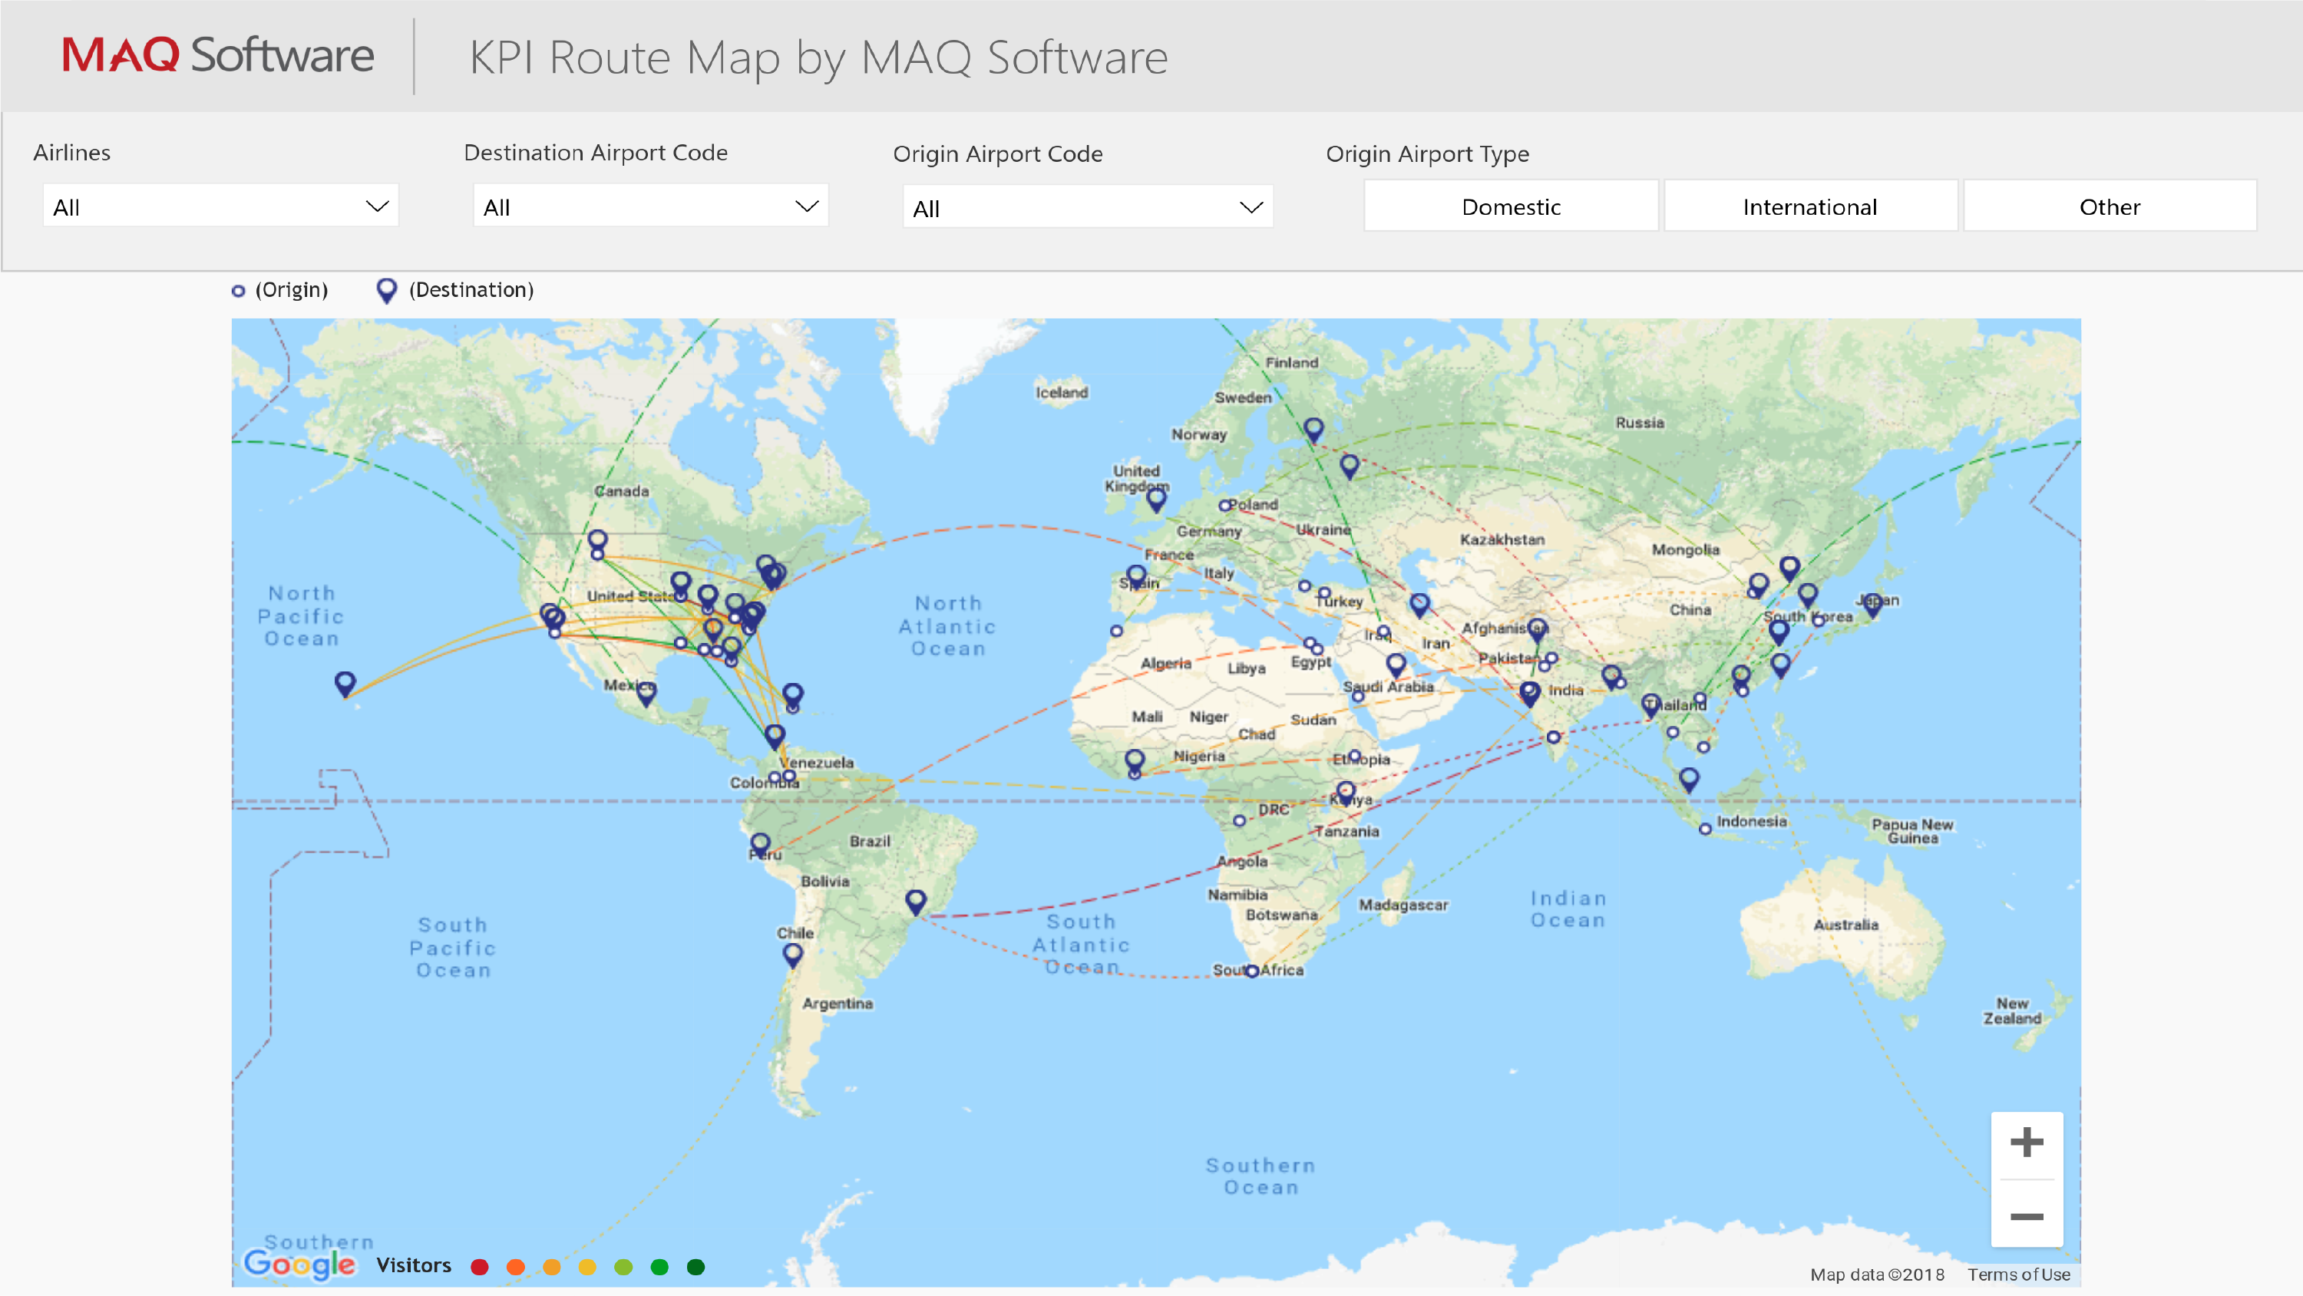Click the destination pin in Nigeria
Image resolution: width=2303 pixels, height=1296 pixels.
tap(1135, 760)
